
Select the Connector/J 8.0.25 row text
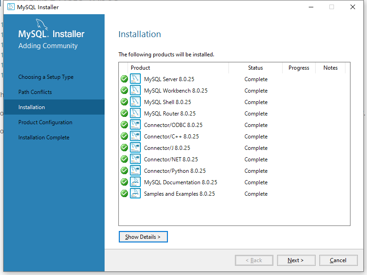pyautogui.click(x=167, y=148)
